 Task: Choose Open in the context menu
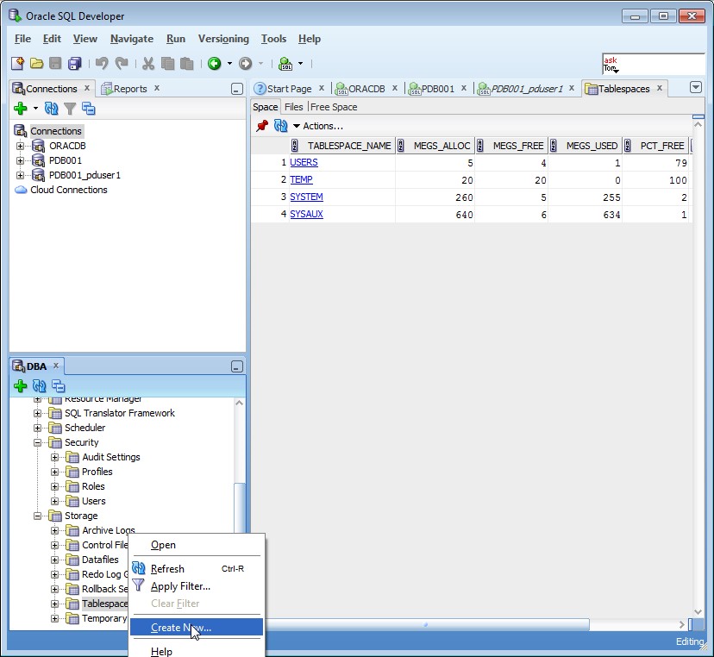197,545
